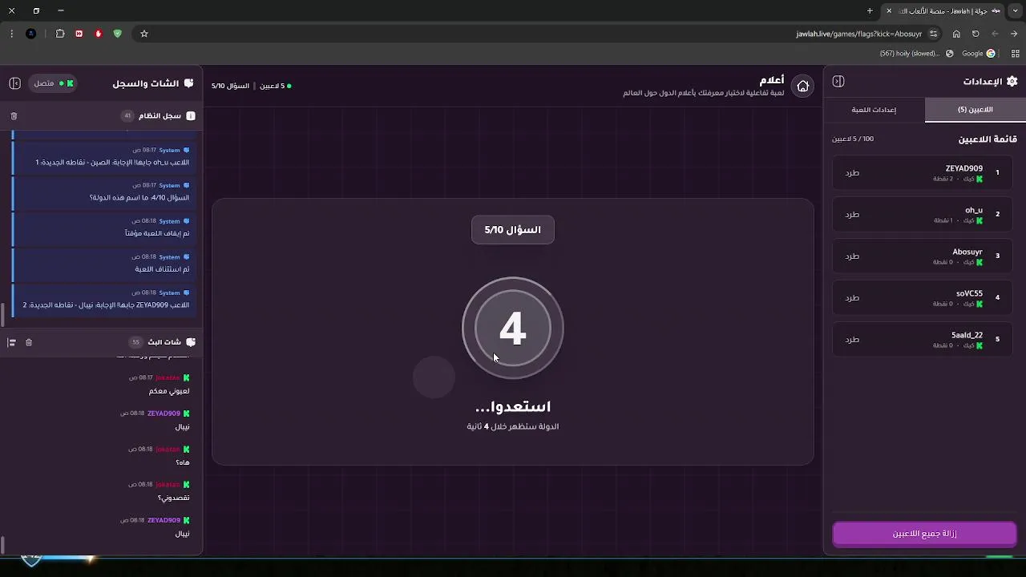
Task: Open the red fast-forward extension icon
Action: pyautogui.click(x=79, y=34)
